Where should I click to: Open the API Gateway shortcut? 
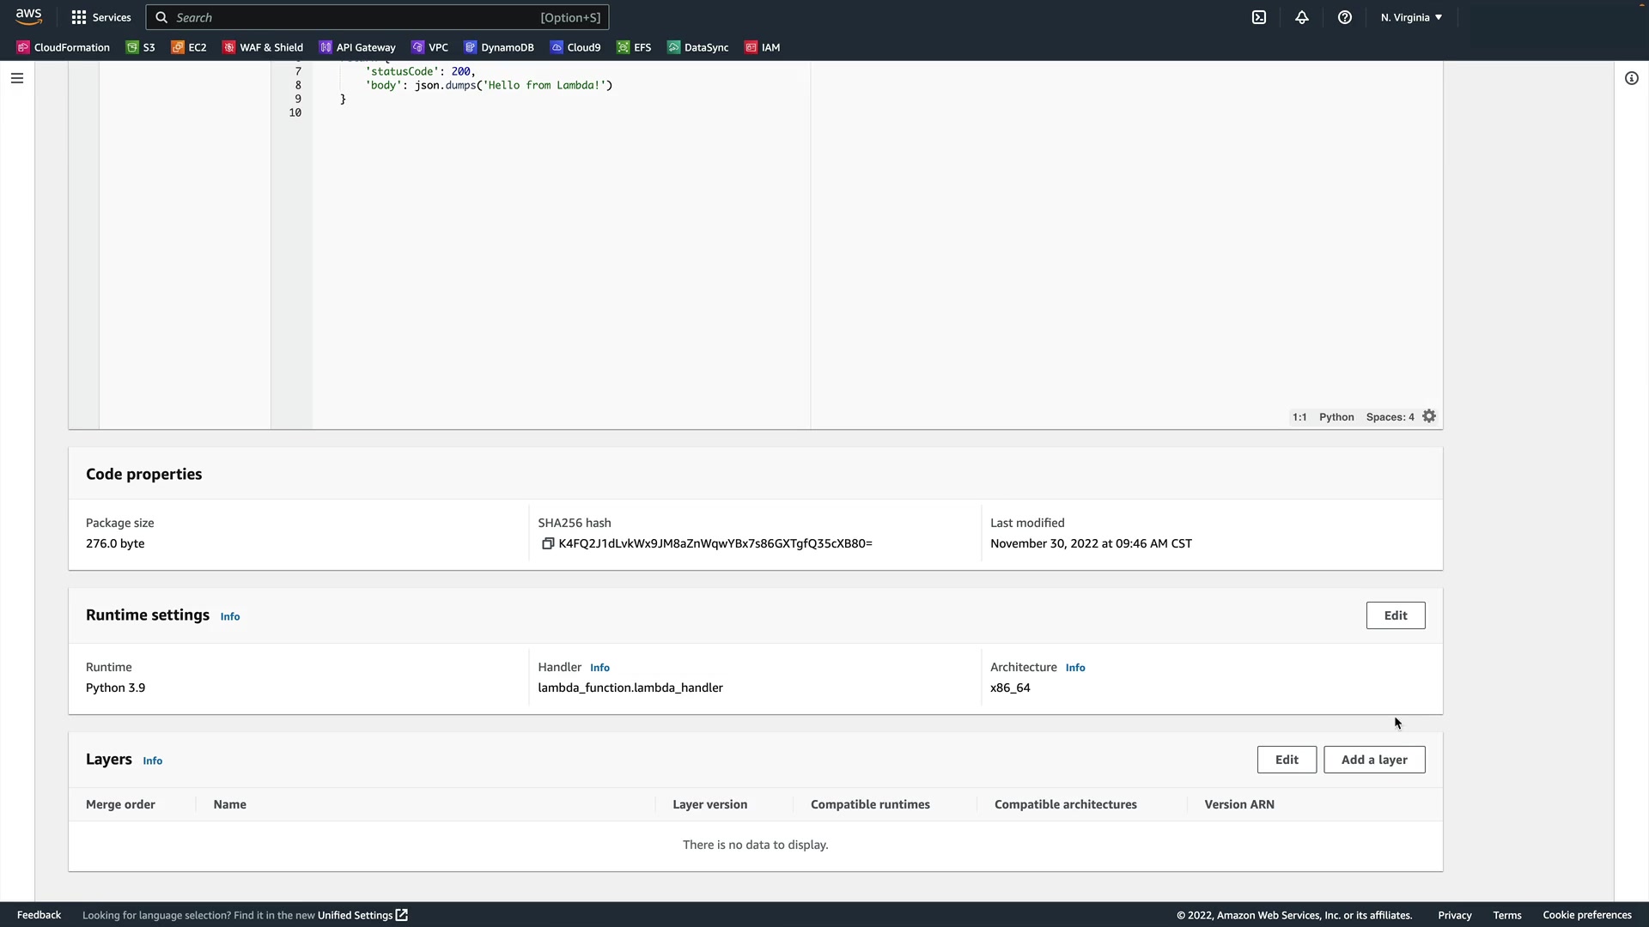357,47
